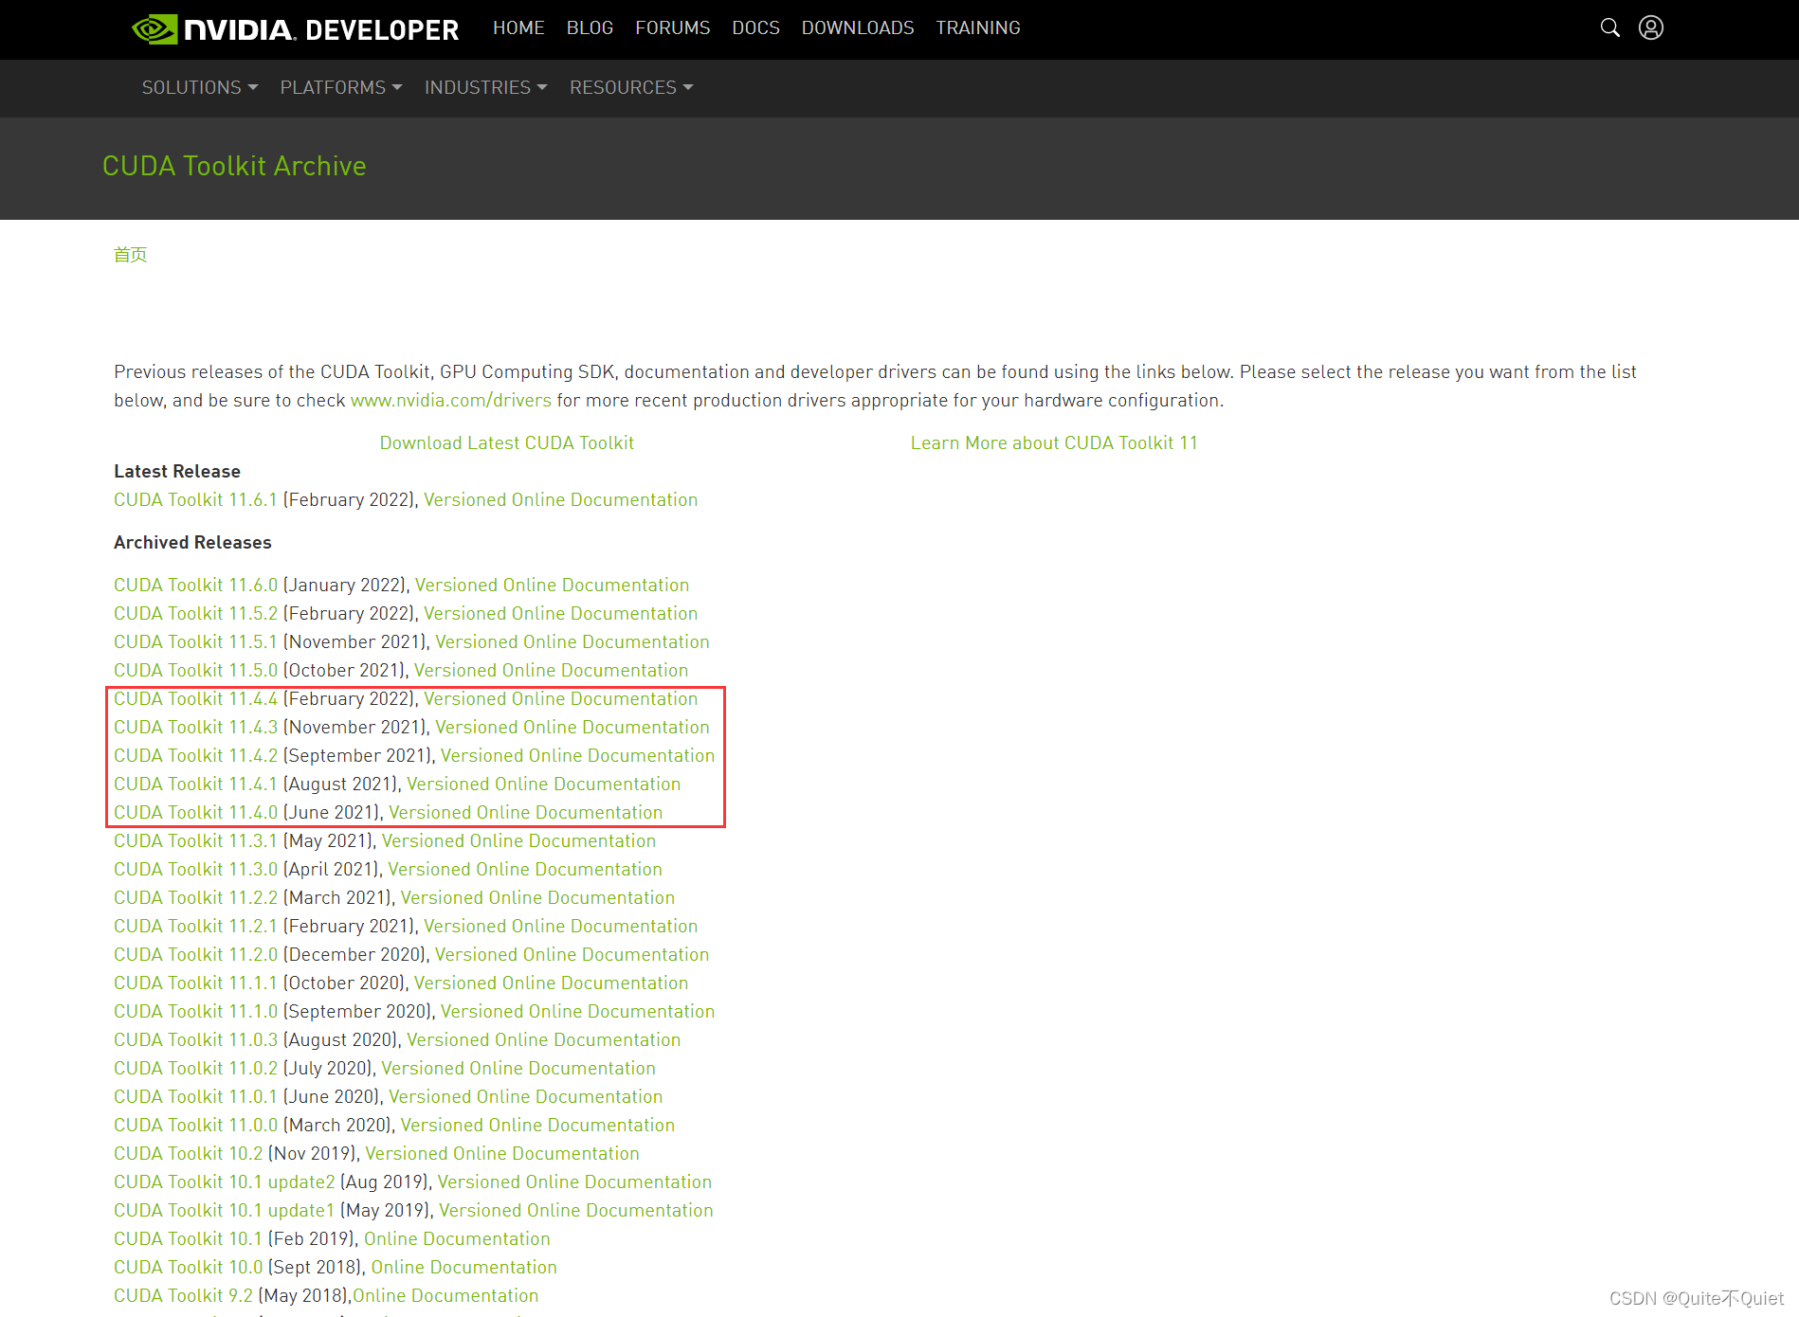Viewport: 1799px width, 1317px height.
Task: Open CUDA Toolkit 11.1.0 link
Action: (x=195, y=1012)
